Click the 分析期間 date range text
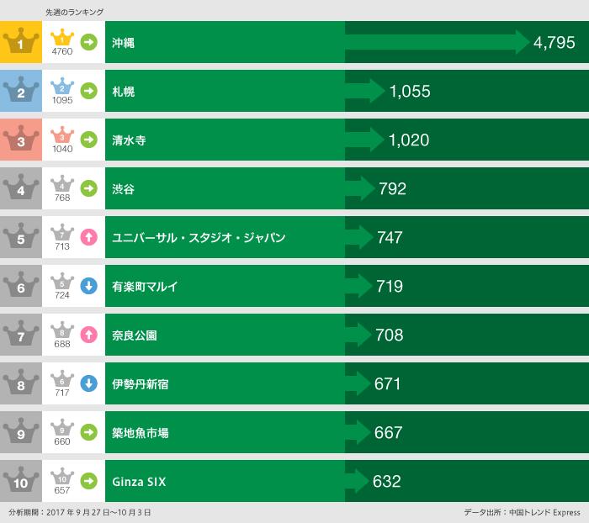Viewport: 589px width, 523px height. point(80,512)
